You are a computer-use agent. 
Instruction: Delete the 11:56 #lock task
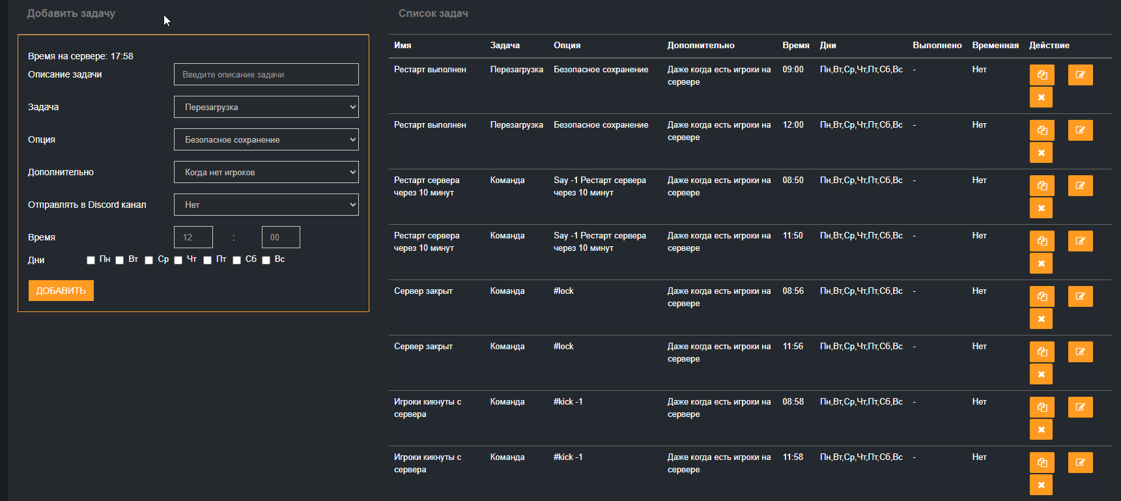(x=1041, y=374)
